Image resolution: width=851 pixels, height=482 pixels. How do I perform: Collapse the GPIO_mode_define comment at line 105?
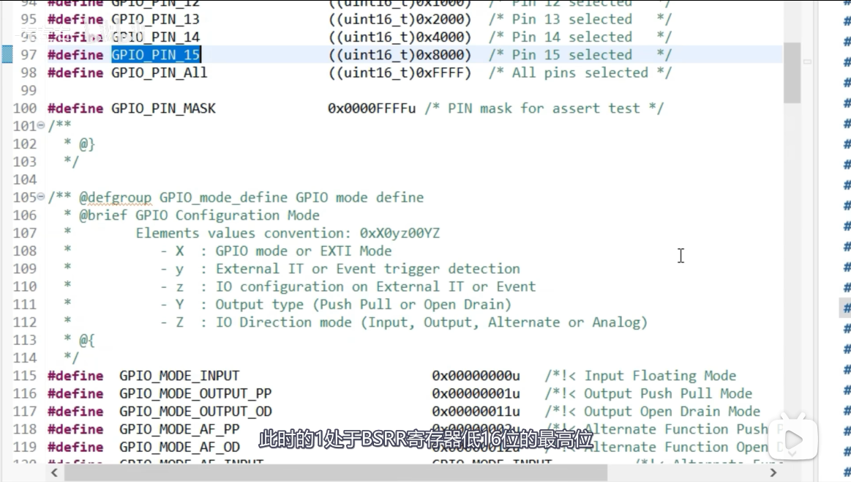[x=41, y=198]
